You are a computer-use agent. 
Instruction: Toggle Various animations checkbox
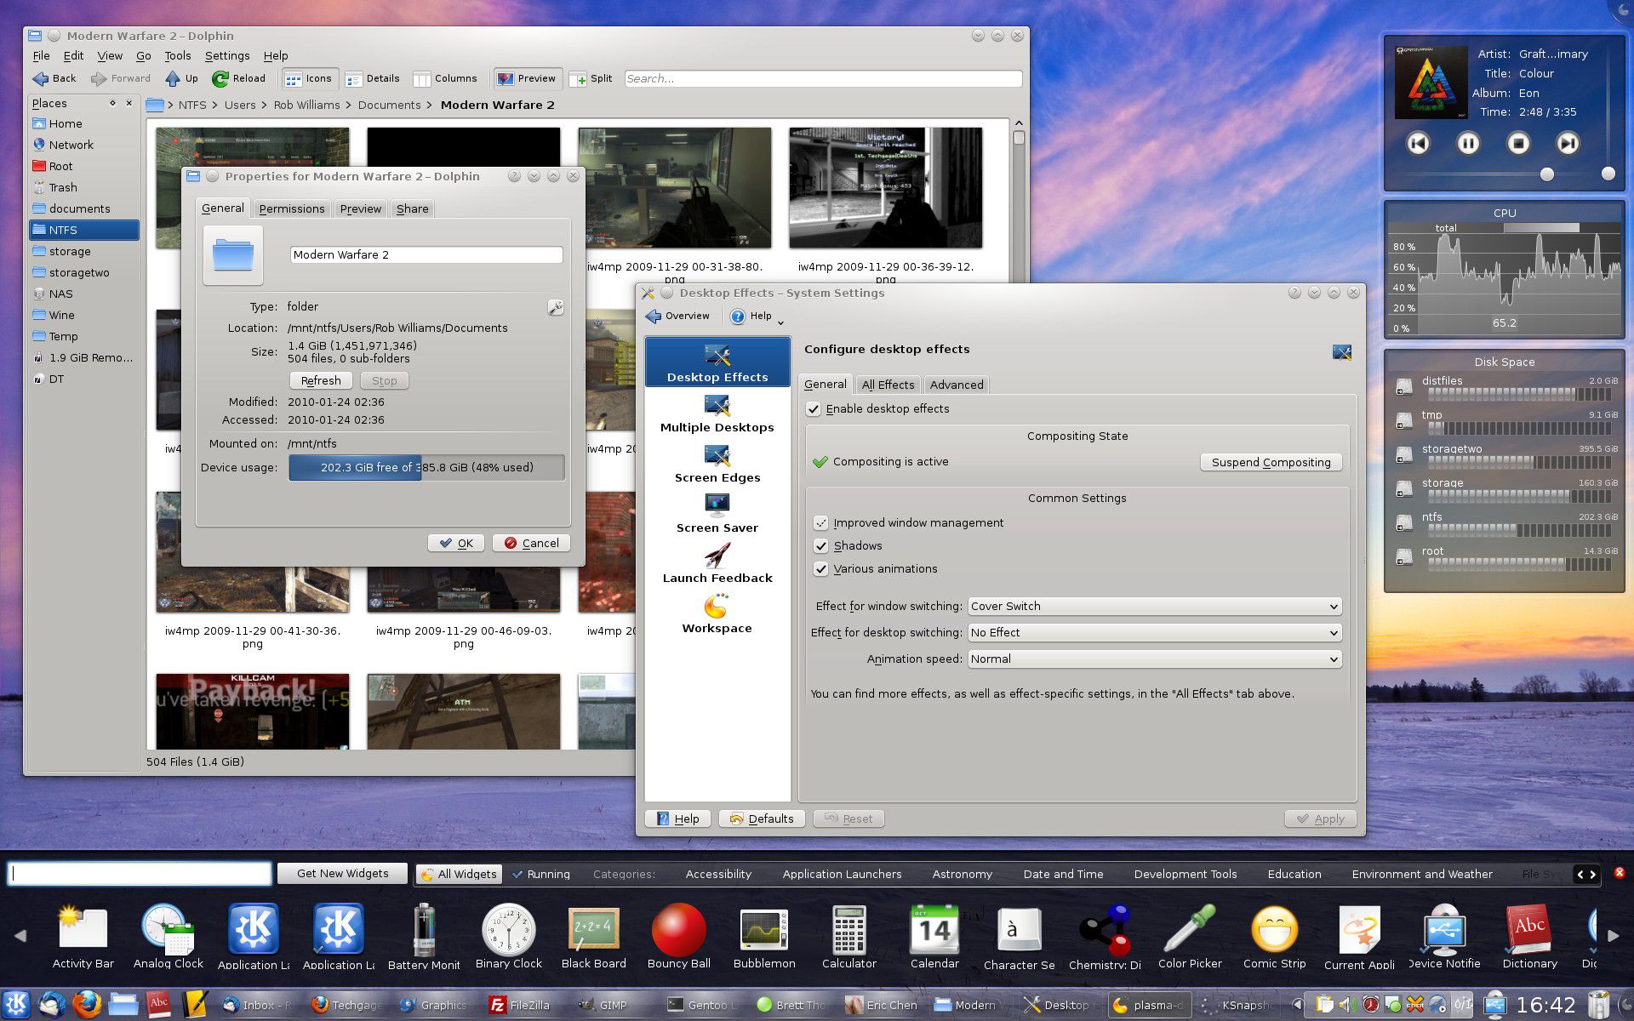click(820, 569)
